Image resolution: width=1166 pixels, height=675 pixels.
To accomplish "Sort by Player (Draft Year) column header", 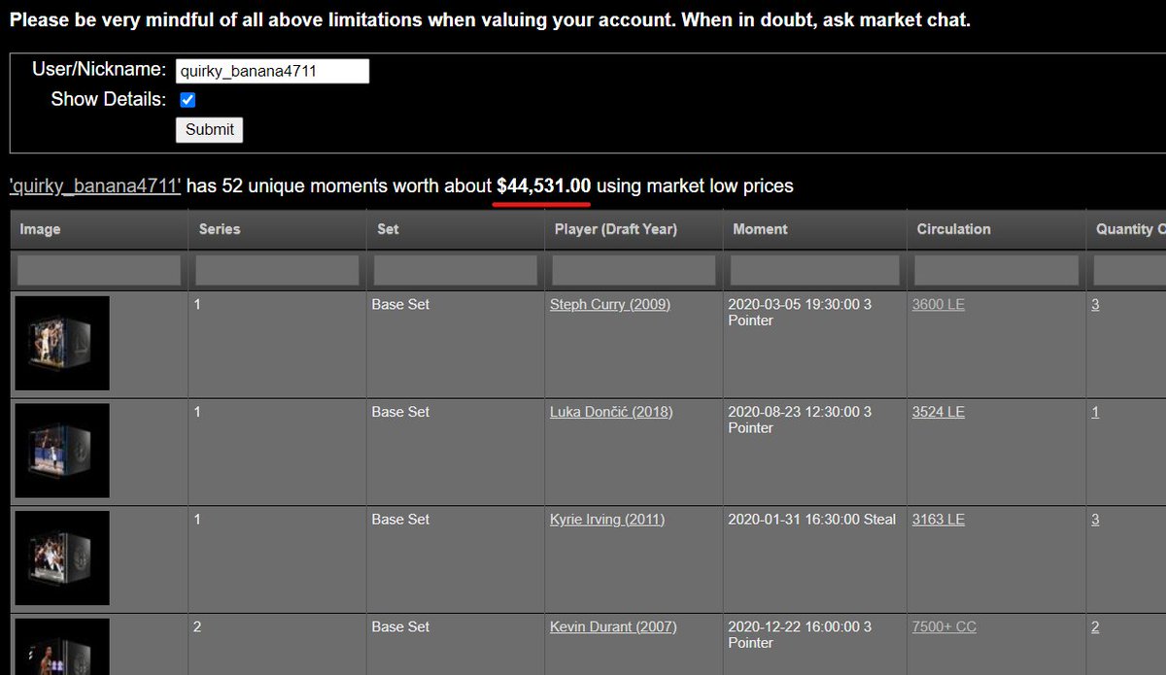I will 633,229.
